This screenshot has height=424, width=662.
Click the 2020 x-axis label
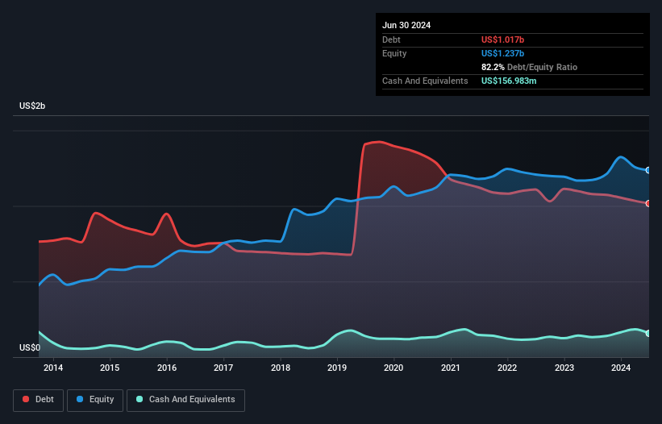(393, 368)
